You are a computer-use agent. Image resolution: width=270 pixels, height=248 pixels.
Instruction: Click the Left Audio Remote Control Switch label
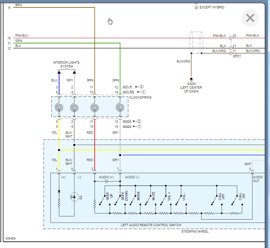151,225
